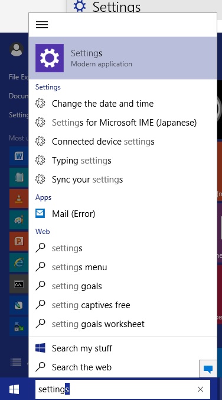Click the Windows logo beside Search my stuff
222x400 pixels.
[40, 348]
